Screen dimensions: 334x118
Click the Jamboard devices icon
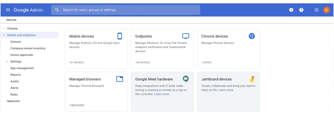252,79
